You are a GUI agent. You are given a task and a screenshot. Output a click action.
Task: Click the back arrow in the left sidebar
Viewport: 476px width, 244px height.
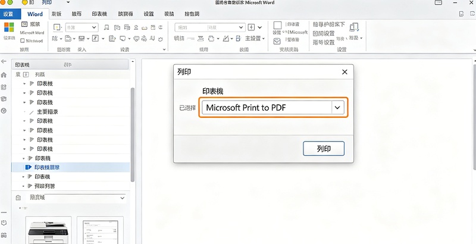point(4,61)
